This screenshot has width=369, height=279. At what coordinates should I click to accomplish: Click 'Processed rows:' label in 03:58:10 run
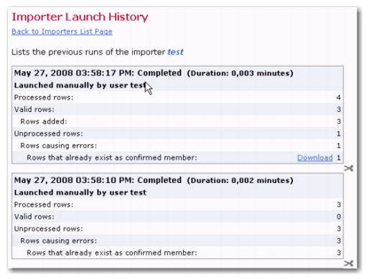44,204
